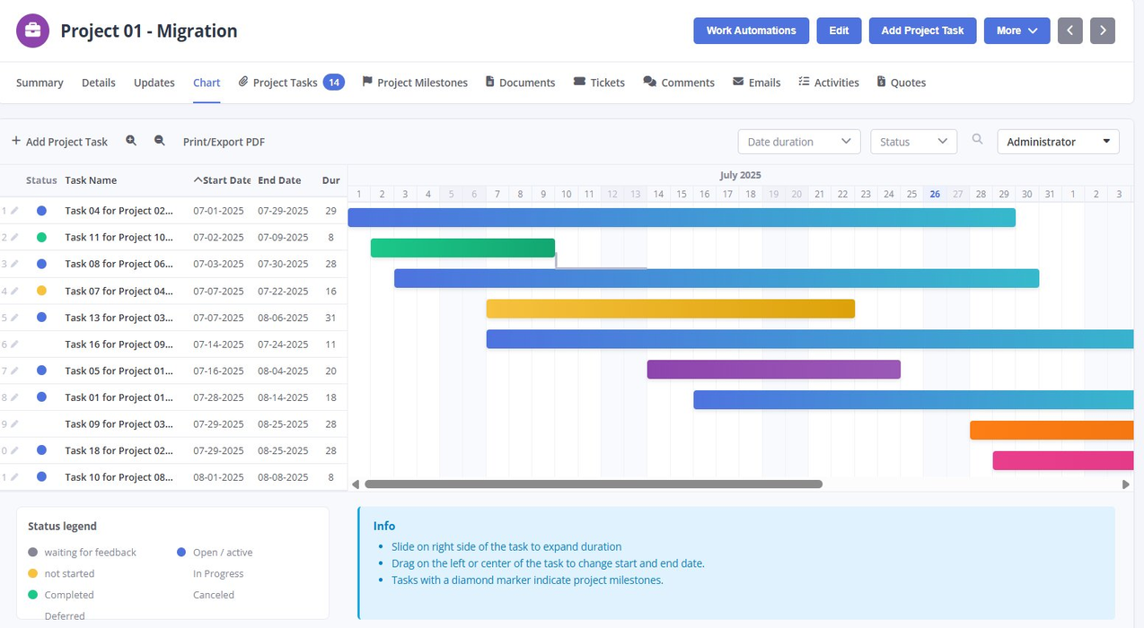Click pencil edit icon for Task 04 row

(x=14, y=211)
